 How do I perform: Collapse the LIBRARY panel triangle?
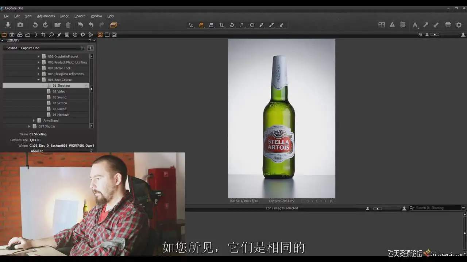[2, 40]
